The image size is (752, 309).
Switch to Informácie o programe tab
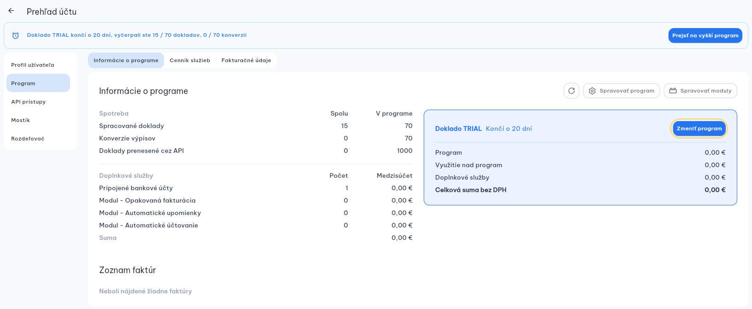pyautogui.click(x=126, y=60)
